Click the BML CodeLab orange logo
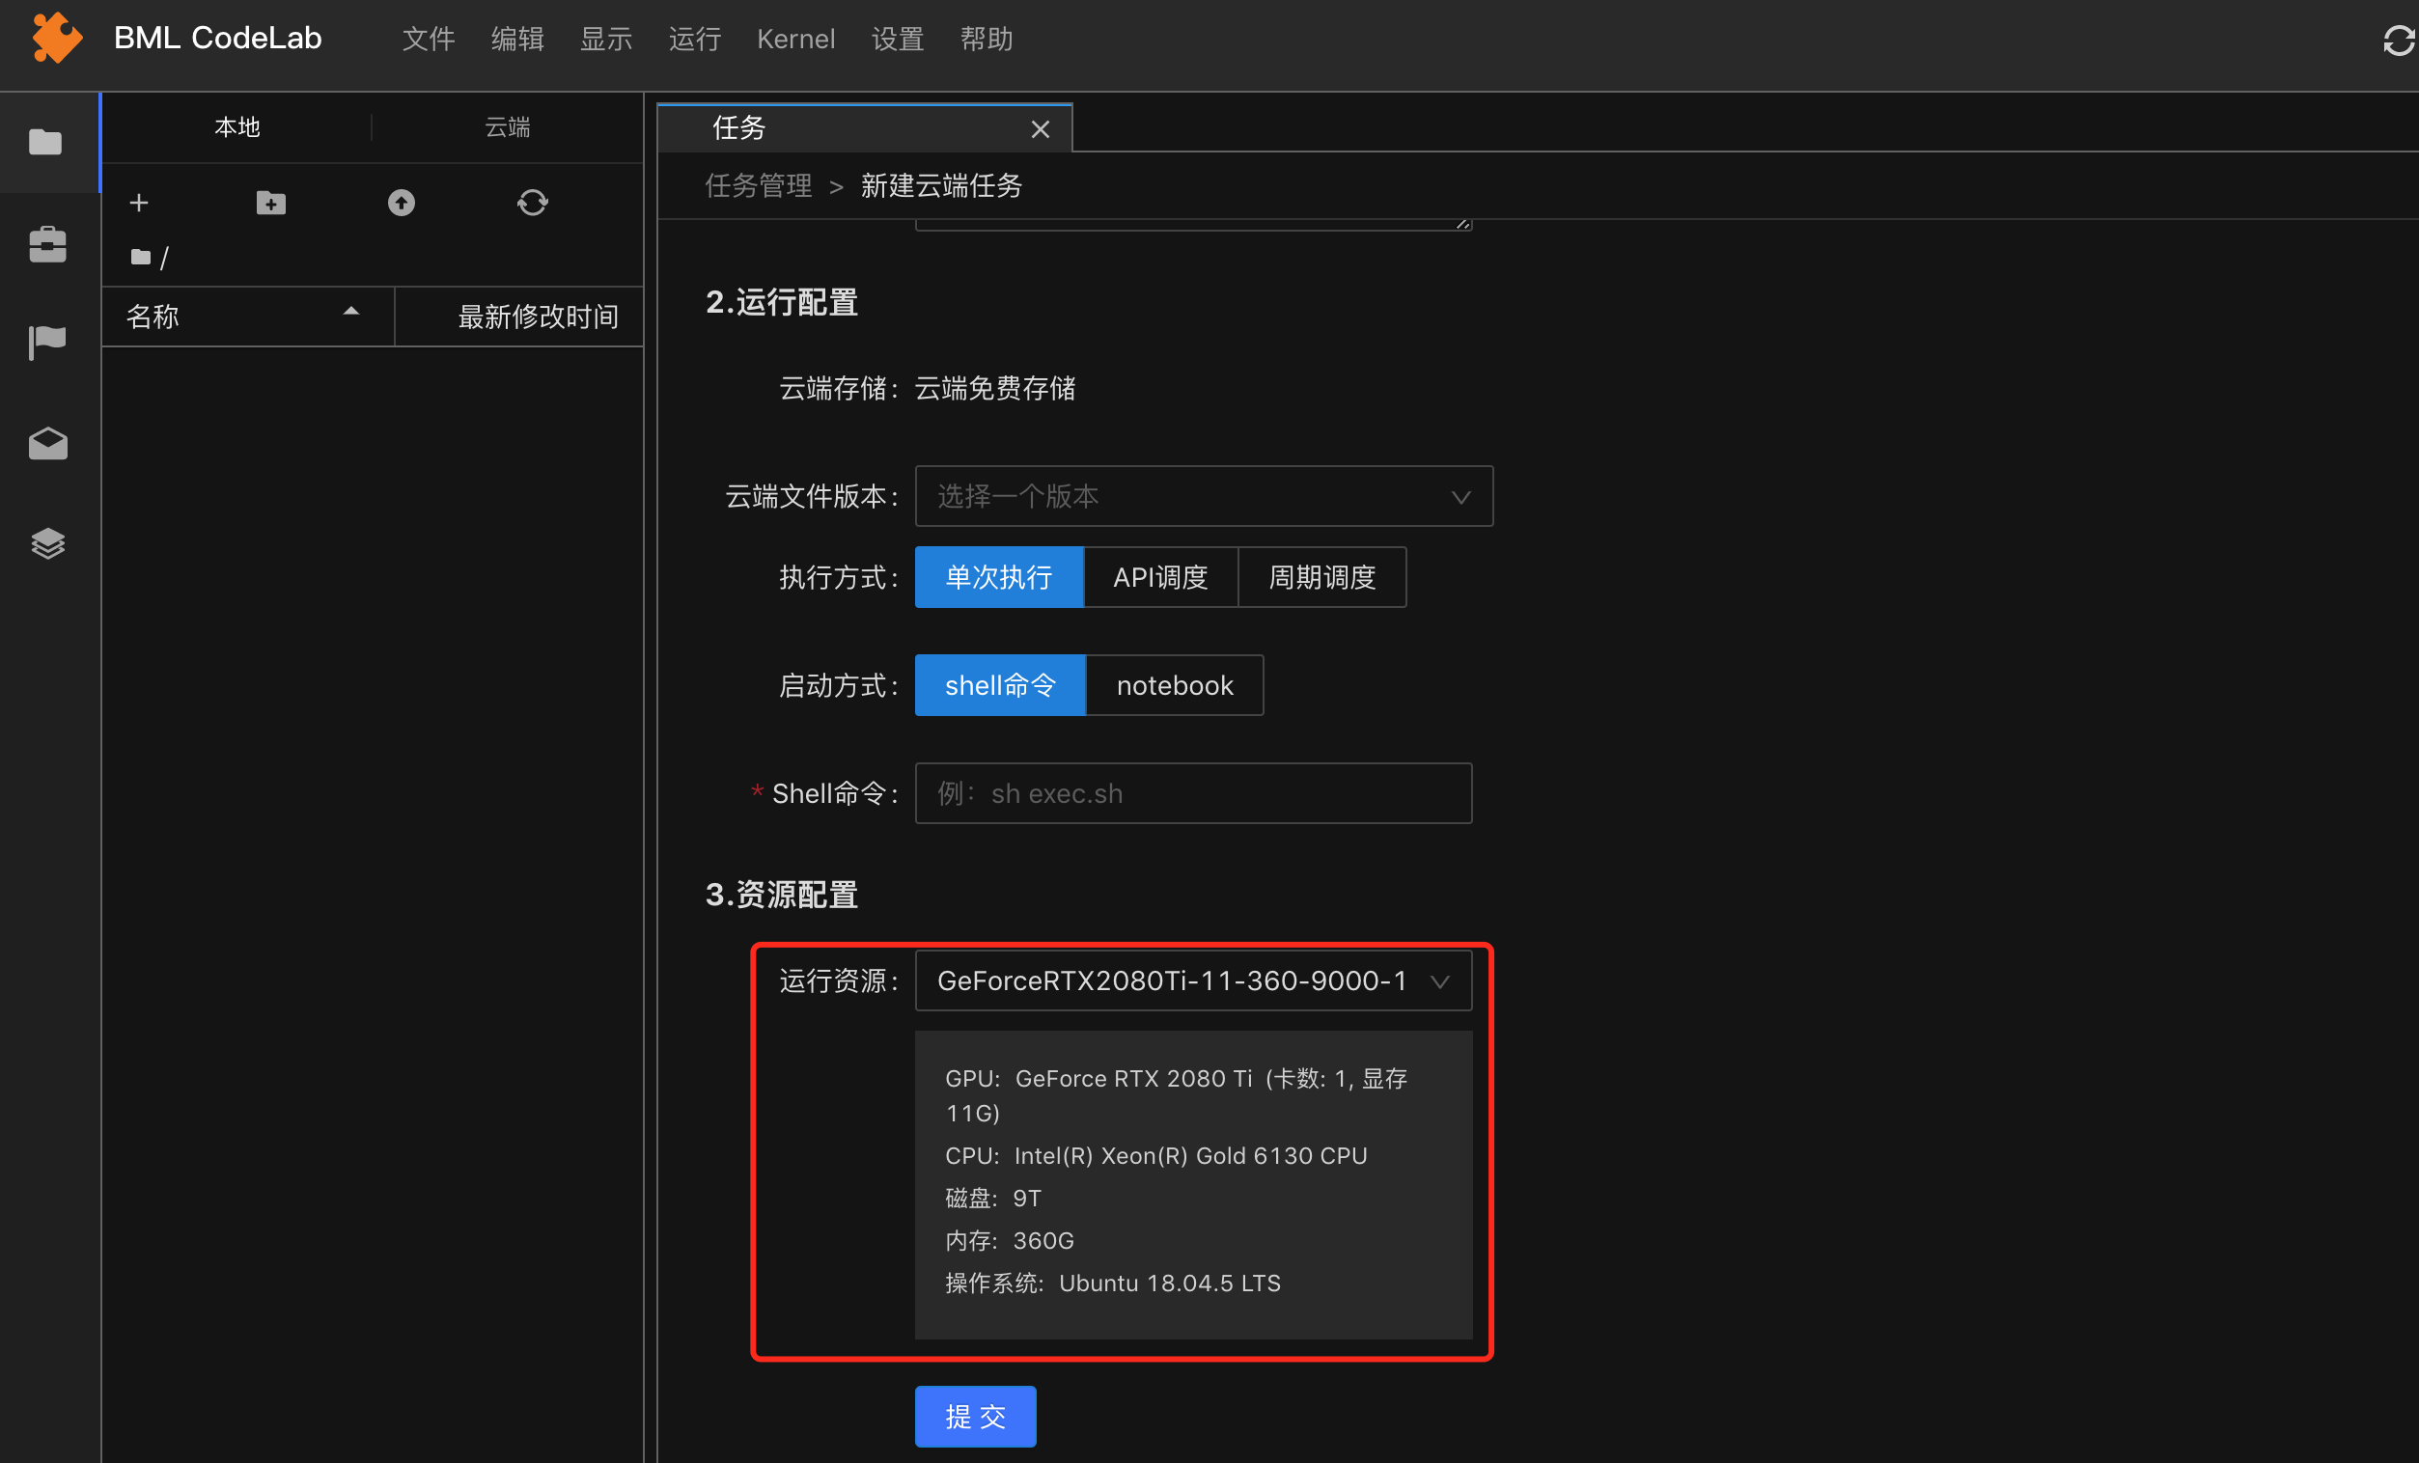This screenshot has height=1463, width=2419. 56,39
